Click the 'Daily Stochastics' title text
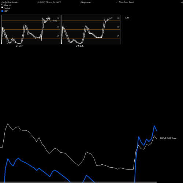This screenshot has width=183, height=183. [10, 2]
